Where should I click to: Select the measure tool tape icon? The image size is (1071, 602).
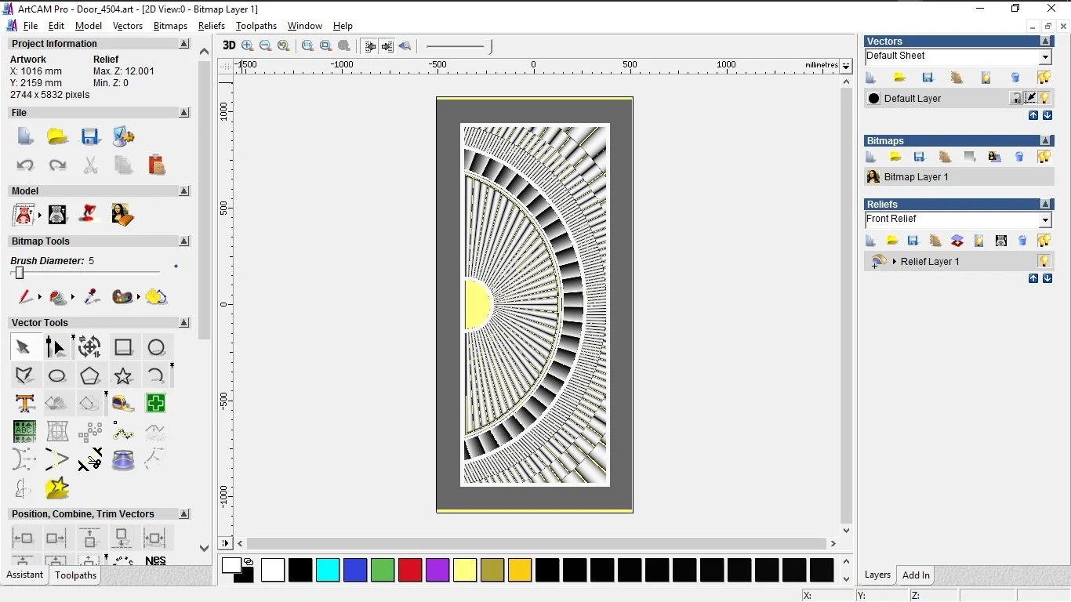123,404
